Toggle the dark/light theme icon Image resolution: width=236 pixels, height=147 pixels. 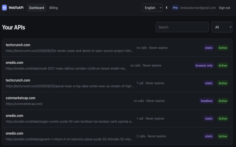click(167, 8)
